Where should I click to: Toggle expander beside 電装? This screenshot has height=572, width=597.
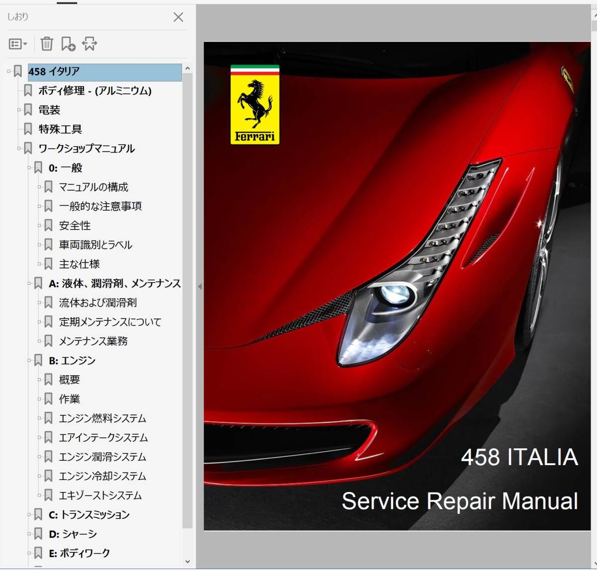(x=19, y=110)
